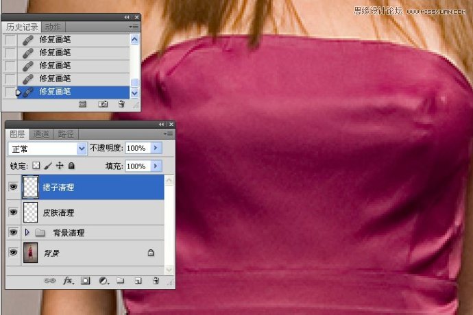Add a layer mask
473x315 pixels.
click(86, 281)
